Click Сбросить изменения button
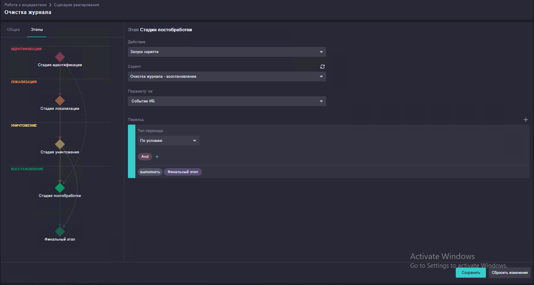Viewport: 534px width, 285px height. 510,273
